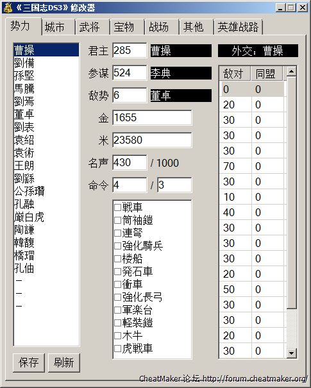
Task: Click the 刷新 button
Action: point(64,363)
